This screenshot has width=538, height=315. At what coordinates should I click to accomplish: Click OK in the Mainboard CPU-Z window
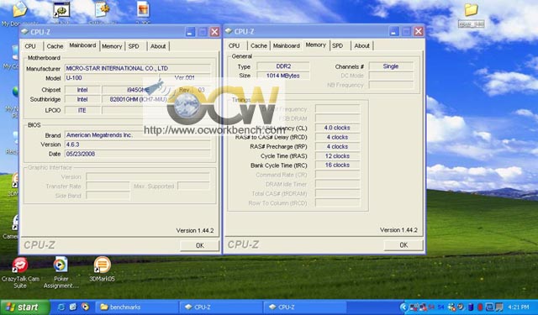pos(200,245)
